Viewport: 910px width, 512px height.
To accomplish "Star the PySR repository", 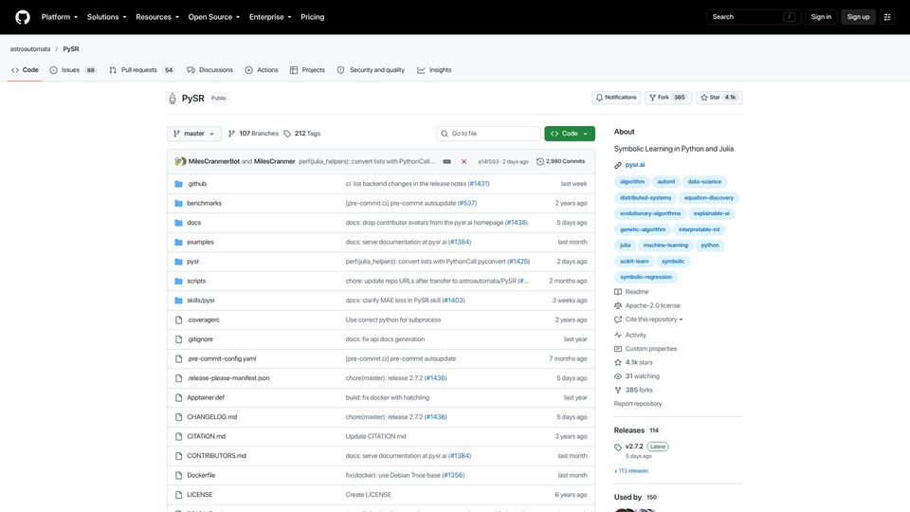I will point(719,98).
